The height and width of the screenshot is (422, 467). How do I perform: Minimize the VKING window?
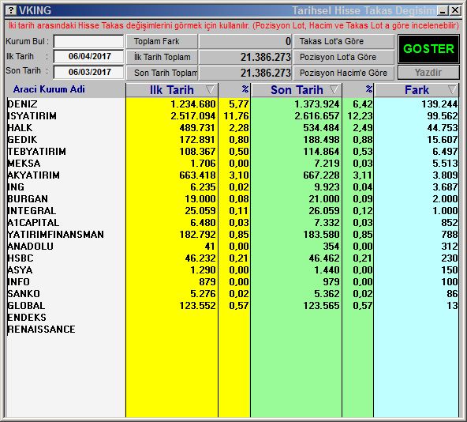click(x=443, y=11)
